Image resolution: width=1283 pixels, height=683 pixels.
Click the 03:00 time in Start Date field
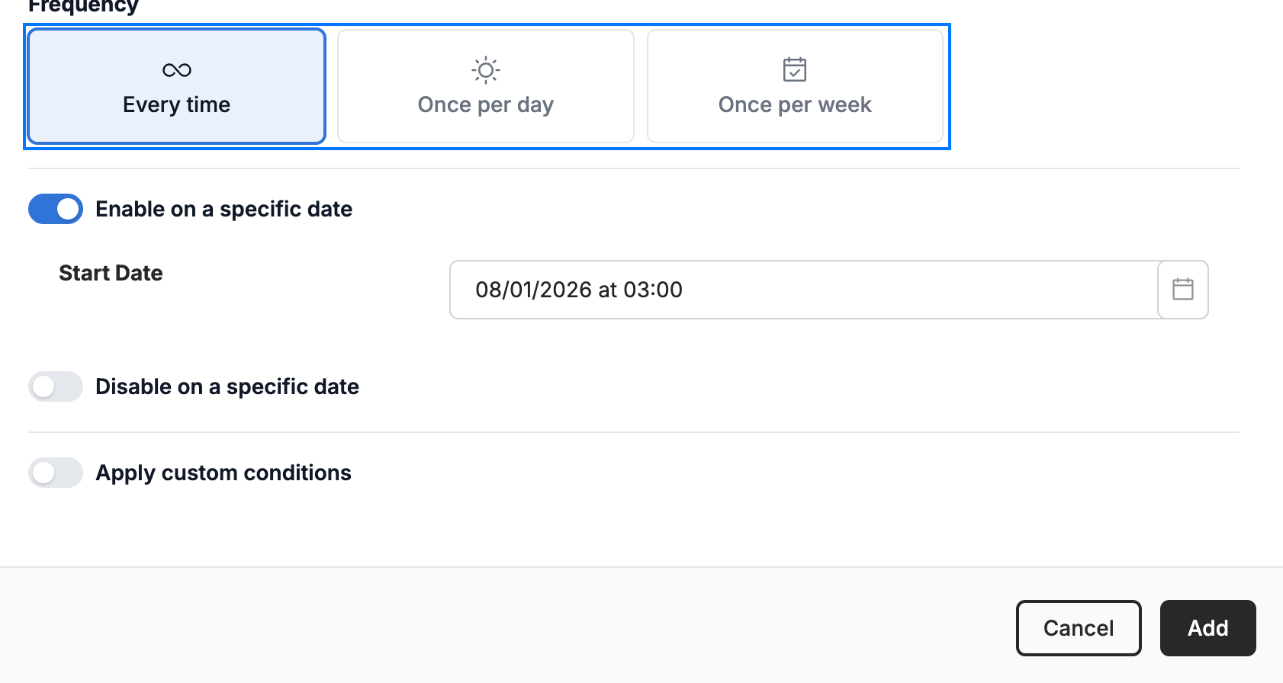point(653,290)
